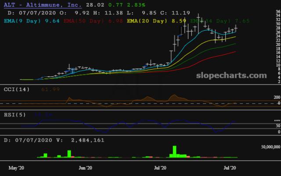Toggle the green EMA(34 Day) legend label
Viewport: 281px width, 176px height.
tap(206, 20)
